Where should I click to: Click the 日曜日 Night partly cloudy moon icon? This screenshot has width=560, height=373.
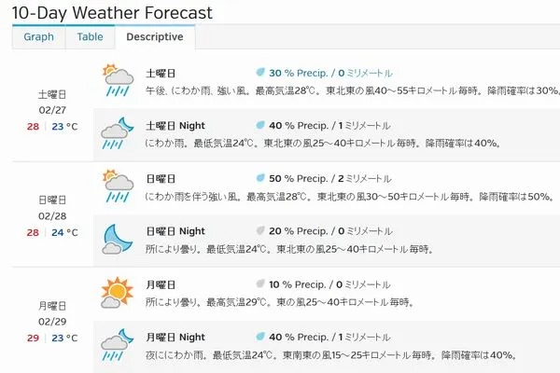[118, 239]
